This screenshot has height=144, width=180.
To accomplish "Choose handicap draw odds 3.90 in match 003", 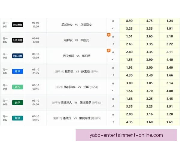I will point(149,60).
